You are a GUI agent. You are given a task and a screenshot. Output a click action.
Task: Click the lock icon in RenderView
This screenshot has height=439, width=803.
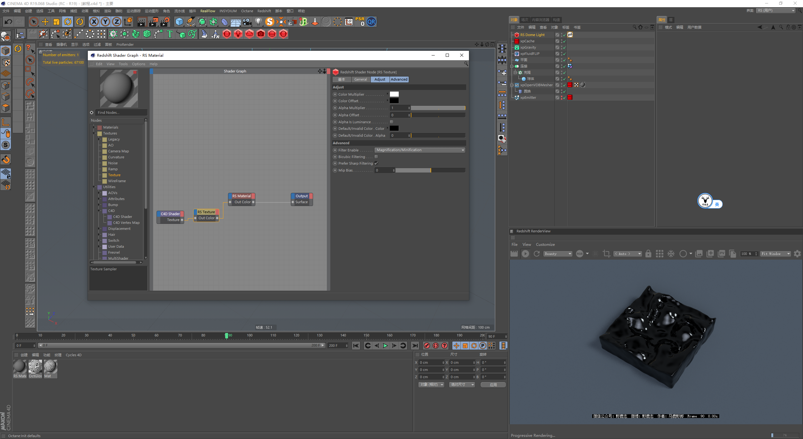pos(648,254)
